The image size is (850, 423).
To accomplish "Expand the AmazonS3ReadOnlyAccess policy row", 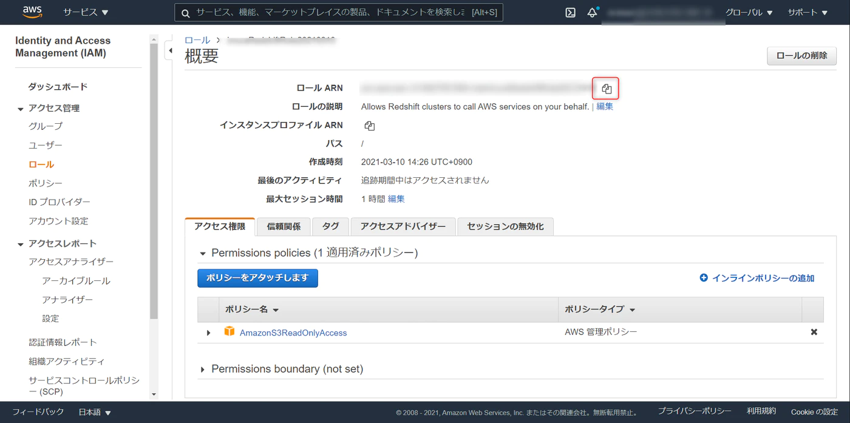I will (208, 333).
